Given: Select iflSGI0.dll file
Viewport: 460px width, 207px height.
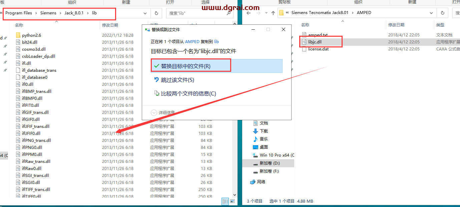Looking at the screenshot, I should point(31,182).
